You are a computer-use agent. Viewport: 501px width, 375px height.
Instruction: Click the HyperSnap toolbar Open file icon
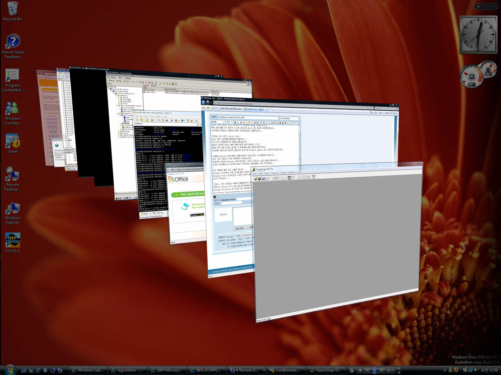[x=256, y=179]
